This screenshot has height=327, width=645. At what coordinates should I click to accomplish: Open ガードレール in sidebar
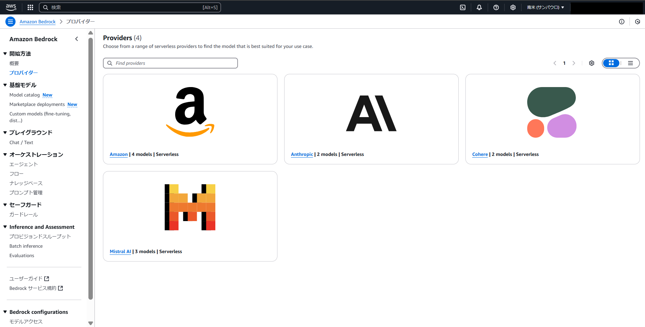pos(24,215)
